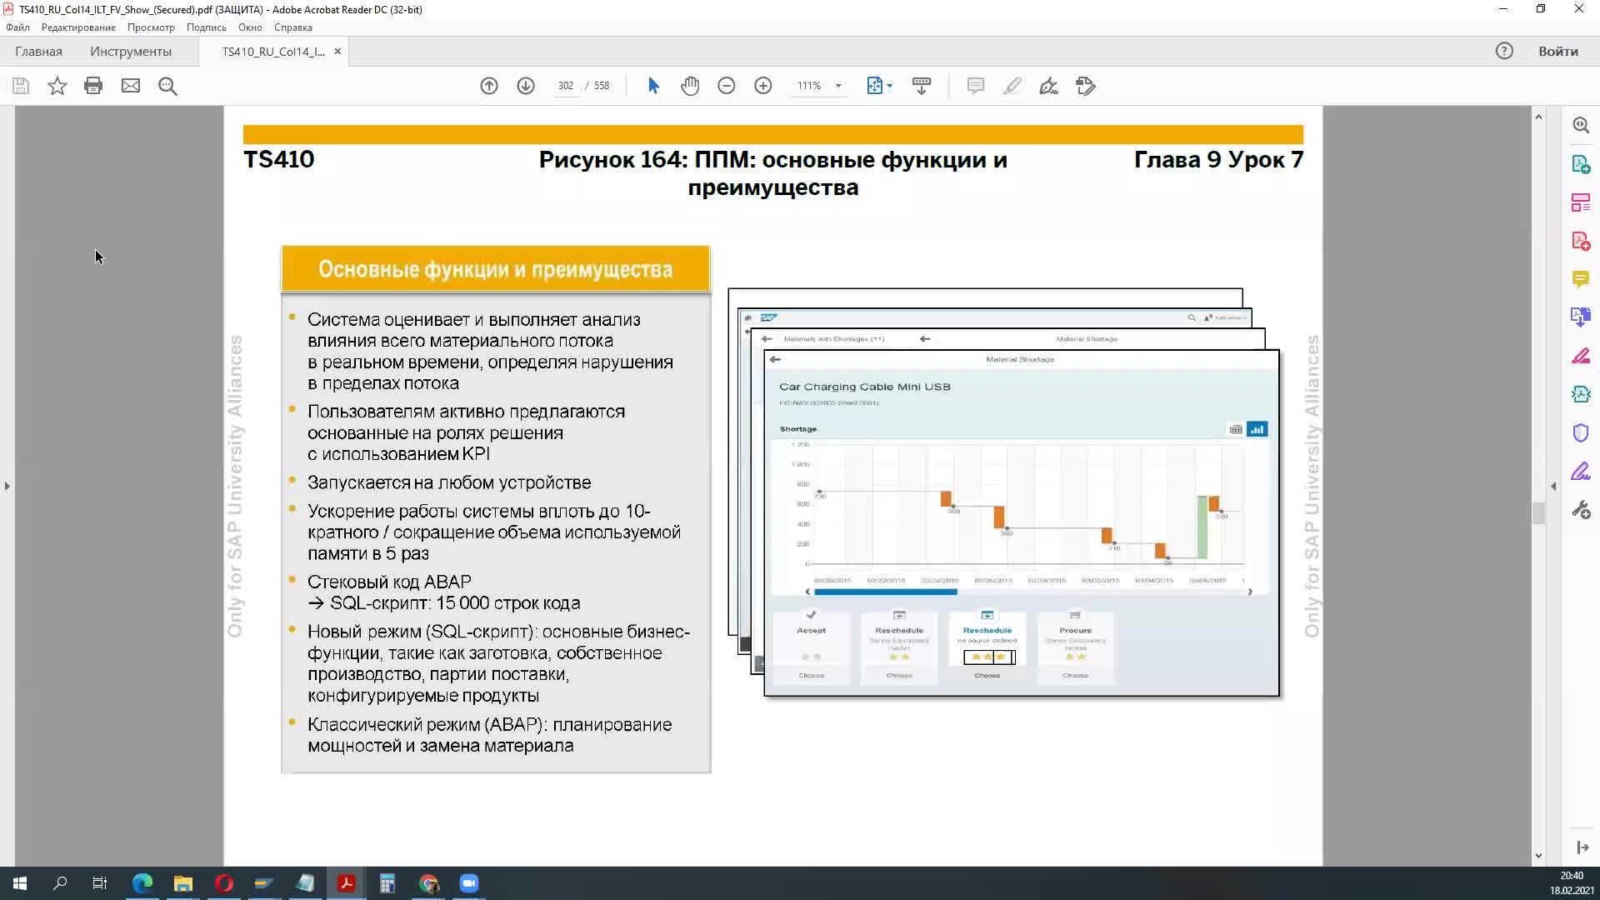Open the taskbar search icon
Viewport: 1600px width, 900px height.
pyautogui.click(x=60, y=883)
